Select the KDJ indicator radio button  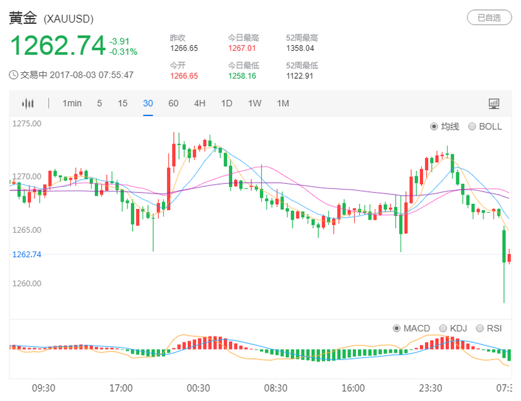[x=443, y=329]
